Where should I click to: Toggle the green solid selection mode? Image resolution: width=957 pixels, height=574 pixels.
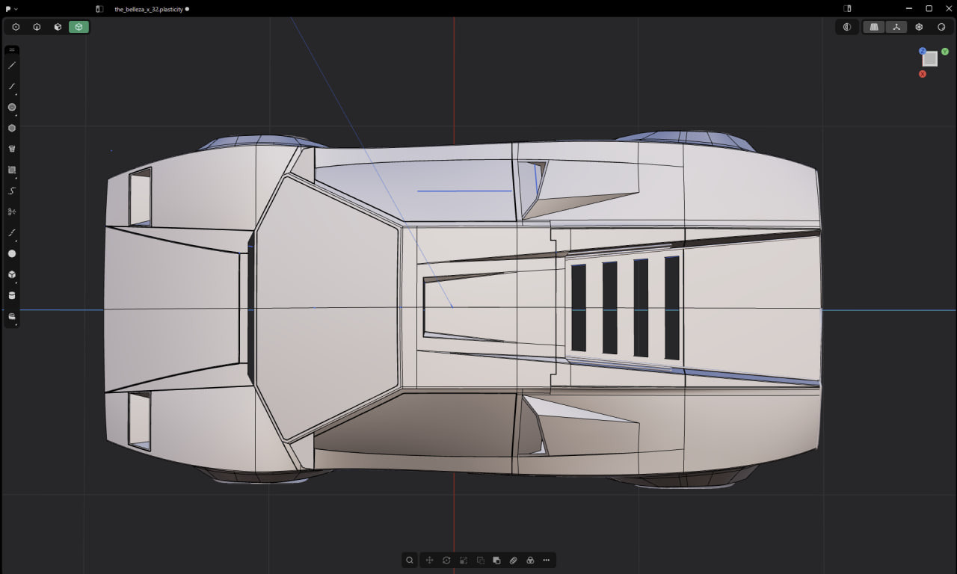tap(79, 27)
